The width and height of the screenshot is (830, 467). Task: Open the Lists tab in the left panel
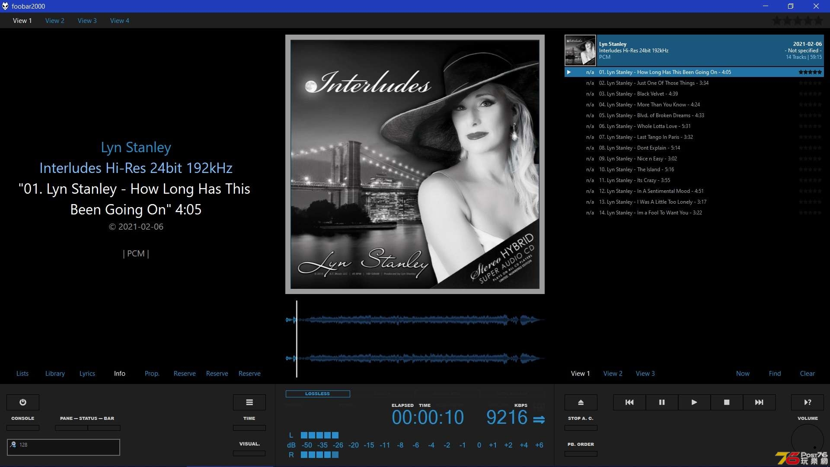[22, 373]
